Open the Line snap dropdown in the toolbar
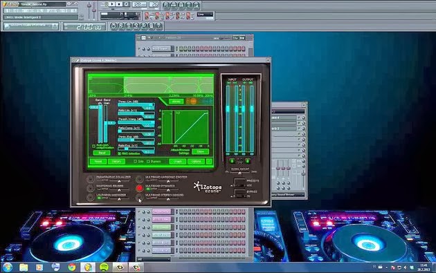436x273 pixels. tap(206, 14)
